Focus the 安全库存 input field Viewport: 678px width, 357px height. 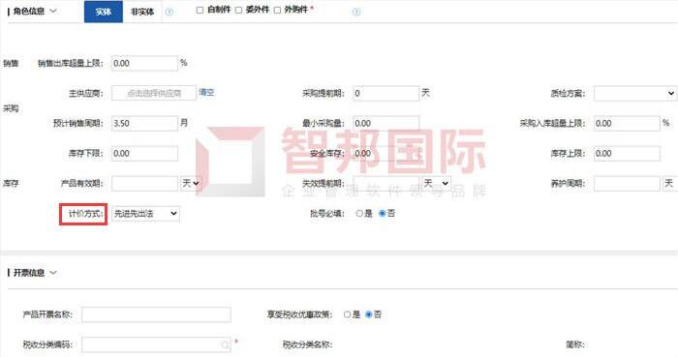(385, 154)
